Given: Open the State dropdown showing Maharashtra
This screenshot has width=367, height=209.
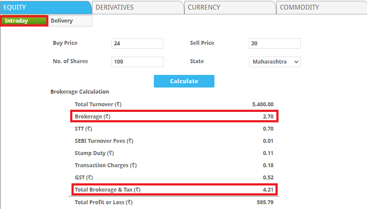Looking at the screenshot, I should [275, 62].
